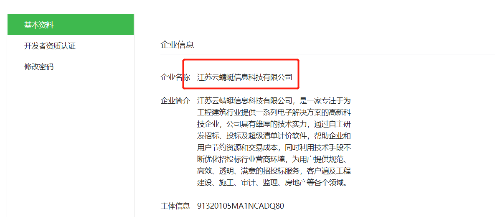
Task: Click the description line ending in 是一家专注于为
Action: tap(274, 101)
